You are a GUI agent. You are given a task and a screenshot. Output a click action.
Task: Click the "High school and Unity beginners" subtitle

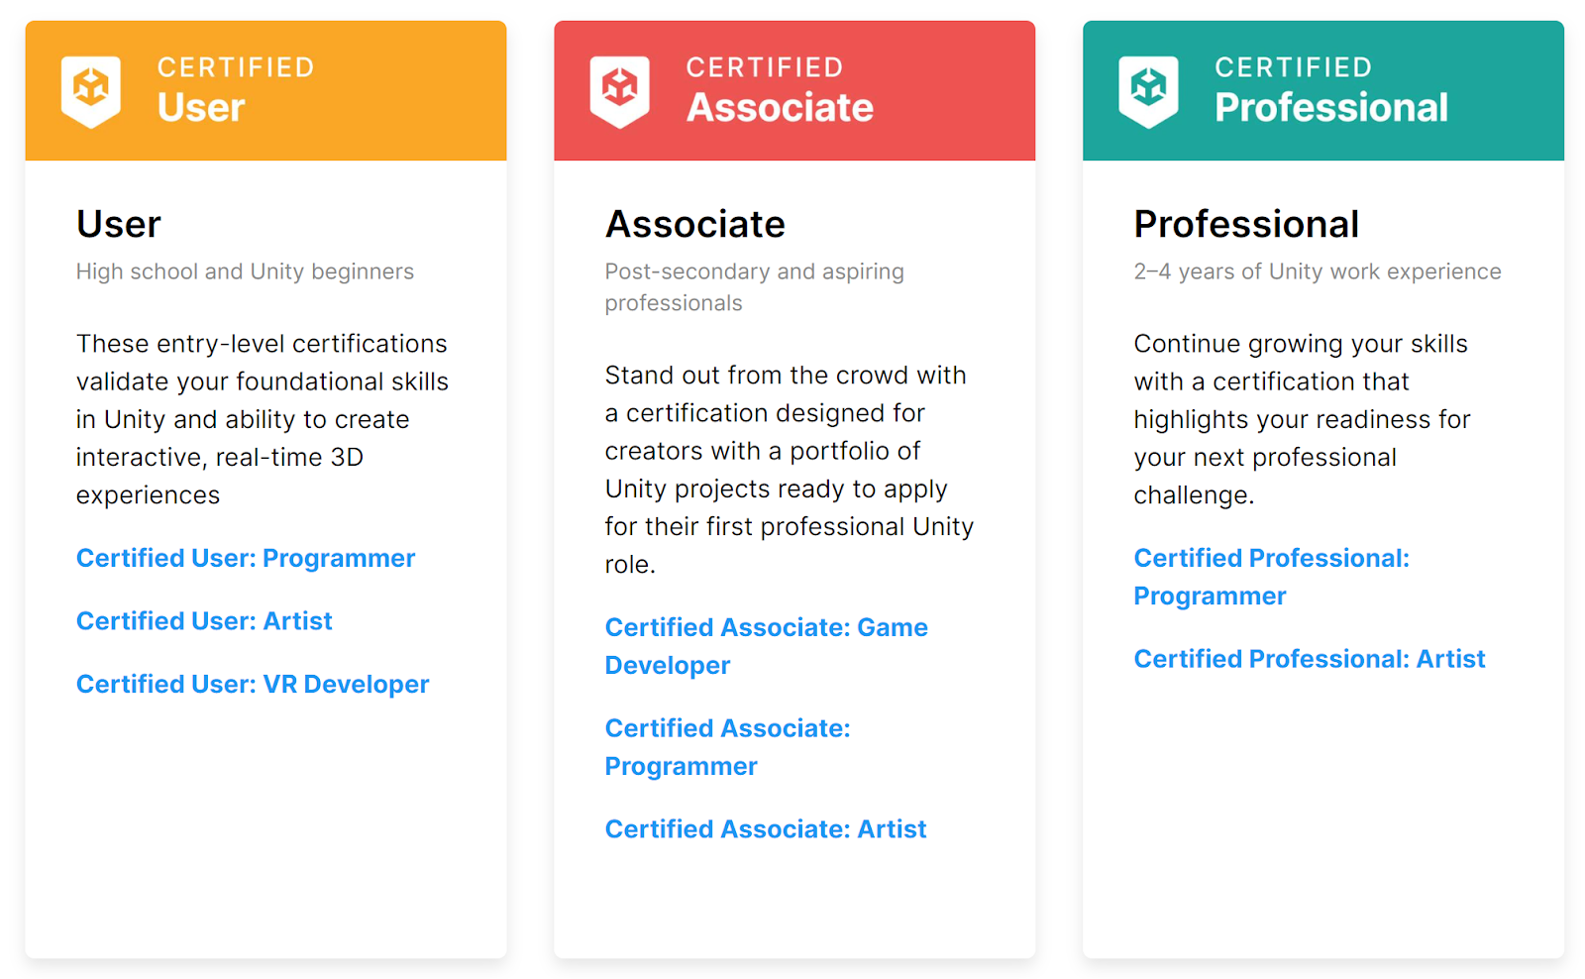point(245,272)
